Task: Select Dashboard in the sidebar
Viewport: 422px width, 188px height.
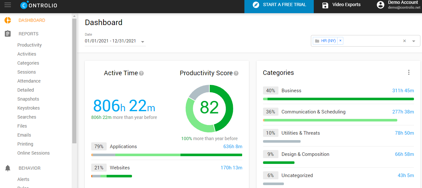Action: (32, 20)
